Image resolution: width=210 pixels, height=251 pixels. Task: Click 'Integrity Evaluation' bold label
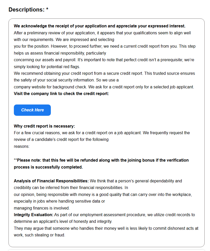click(34, 215)
